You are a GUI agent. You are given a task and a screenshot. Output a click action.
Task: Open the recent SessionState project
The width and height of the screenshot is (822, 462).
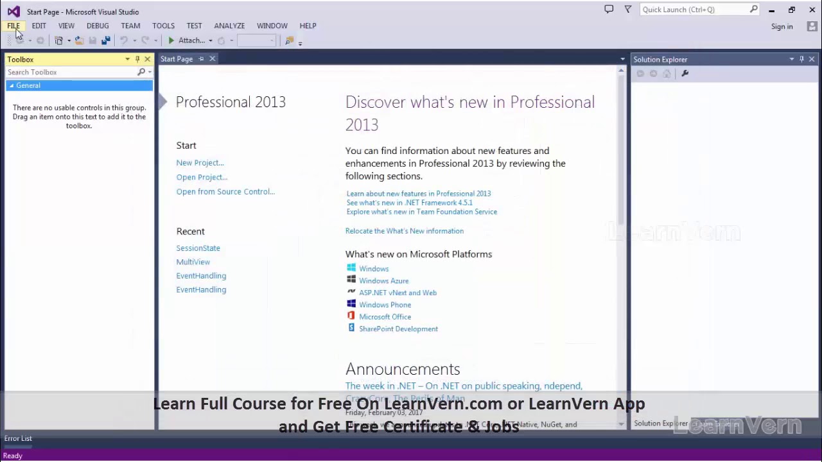click(198, 248)
